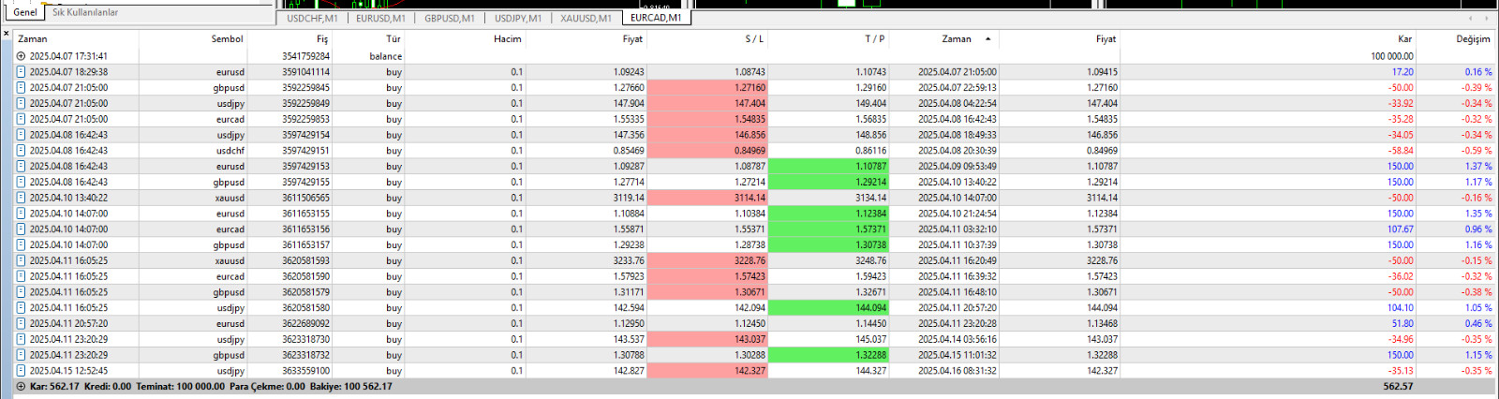Image resolution: width=1499 pixels, height=399 pixels.
Task: Click the total profit 562.57 in the summary
Action: pos(1398,387)
